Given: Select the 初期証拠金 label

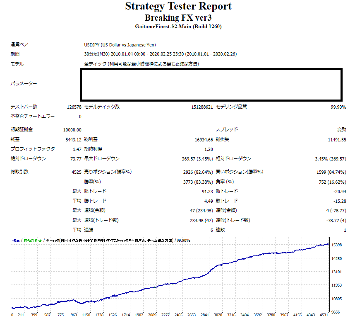Looking at the screenshot, I should click(22, 129).
